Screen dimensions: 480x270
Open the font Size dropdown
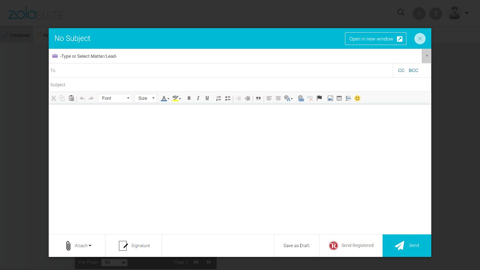146,98
